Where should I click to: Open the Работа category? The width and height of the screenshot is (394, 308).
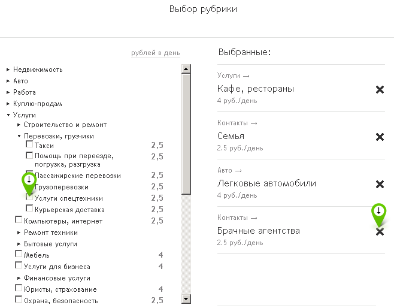pos(8,92)
